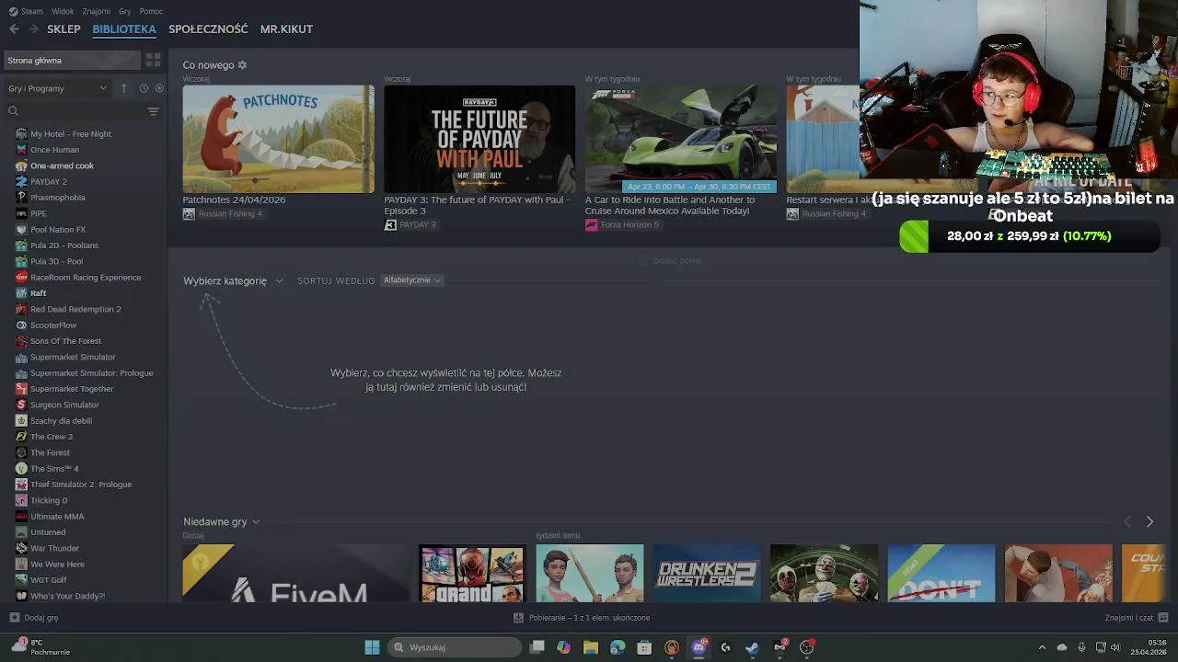
Task: Open the volume control tray icon
Action: tap(1115, 647)
